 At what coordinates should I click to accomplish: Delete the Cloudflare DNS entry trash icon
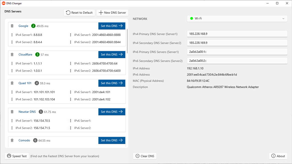(12, 54)
